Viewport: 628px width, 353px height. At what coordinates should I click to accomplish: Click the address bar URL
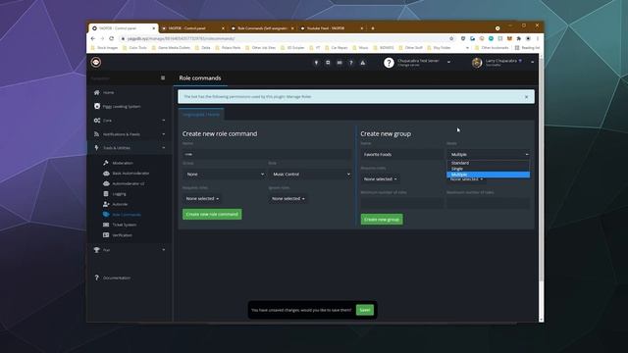(x=181, y=38)
